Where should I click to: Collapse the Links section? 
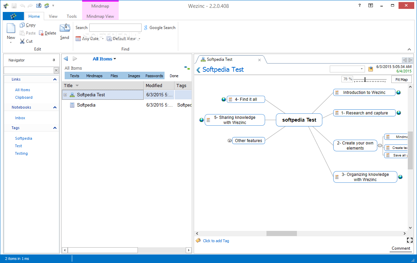tap(55, 79)
